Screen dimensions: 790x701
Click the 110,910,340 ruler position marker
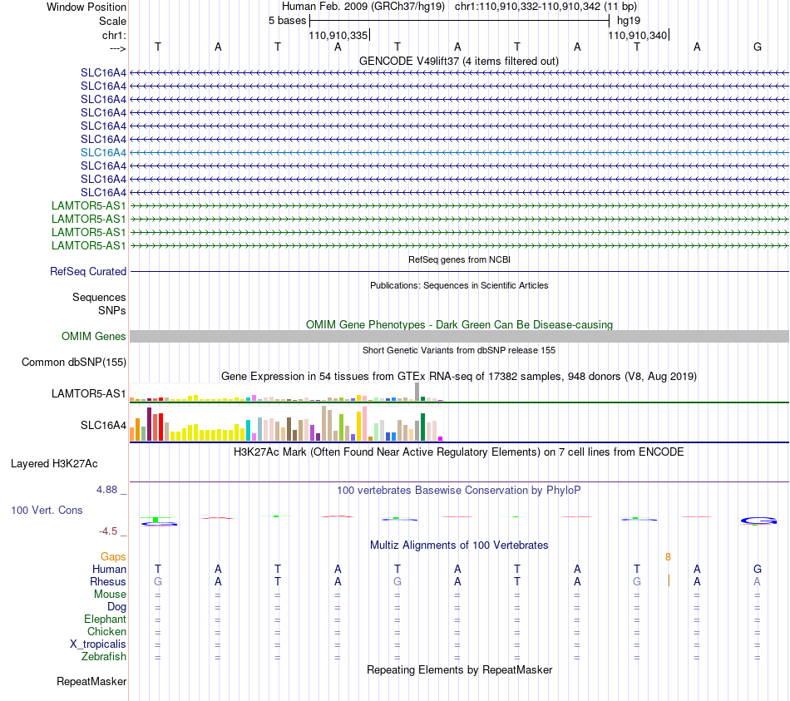point(638,35)
